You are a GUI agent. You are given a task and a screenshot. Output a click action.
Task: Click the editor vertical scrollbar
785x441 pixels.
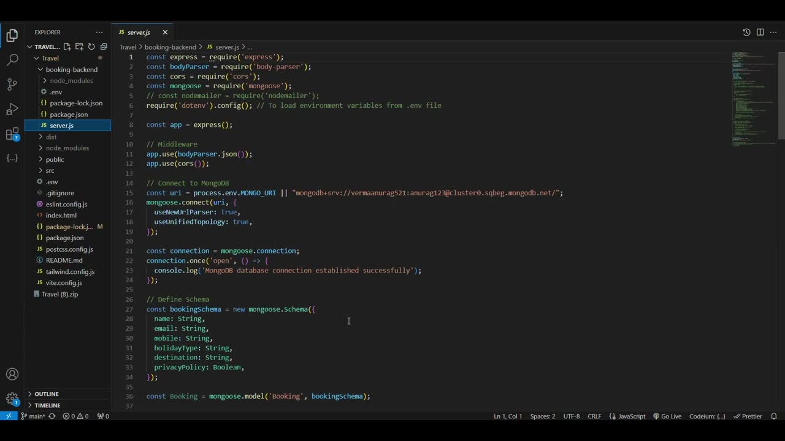[781, 95]
